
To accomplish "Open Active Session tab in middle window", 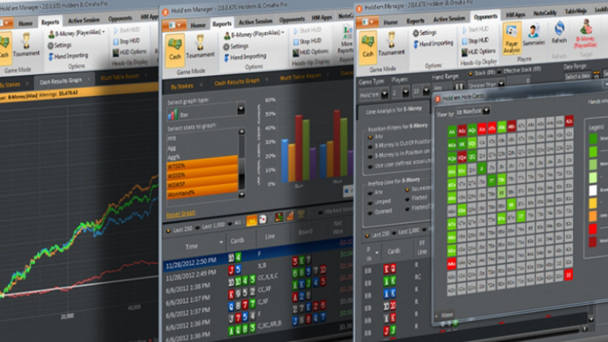I will coord(255,22).
